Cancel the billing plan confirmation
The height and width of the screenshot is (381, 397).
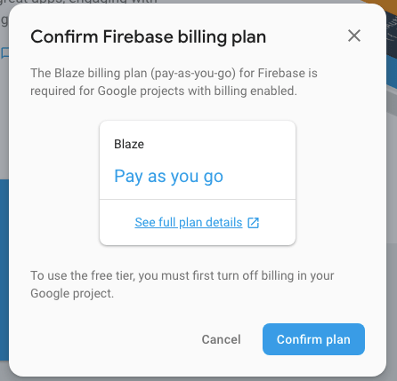(x=221, y=339)
